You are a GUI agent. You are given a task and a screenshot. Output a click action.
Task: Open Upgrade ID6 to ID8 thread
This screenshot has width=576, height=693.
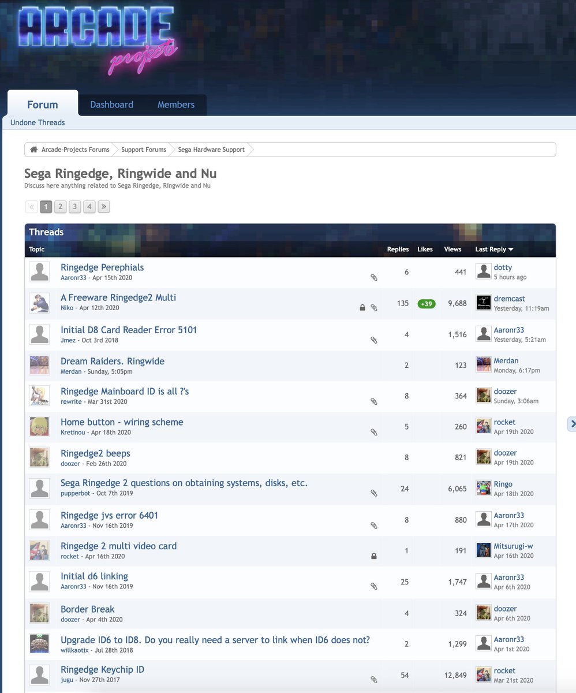click(x=215, y=640)
